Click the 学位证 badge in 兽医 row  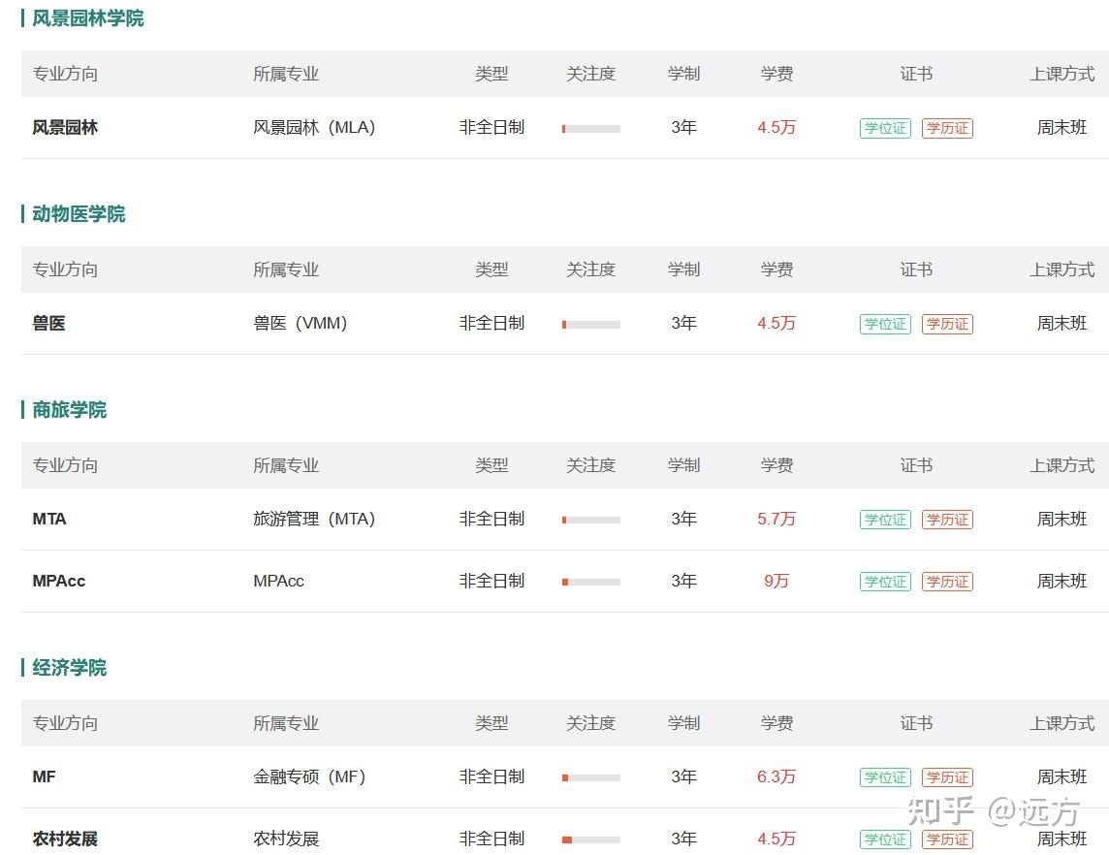click(x=885, y=324)
